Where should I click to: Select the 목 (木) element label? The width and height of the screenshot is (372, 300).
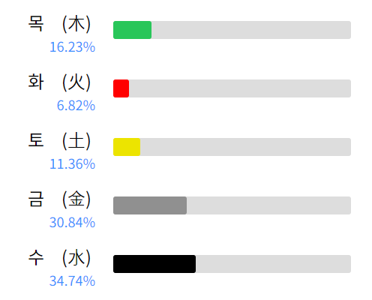click(59, 24)
